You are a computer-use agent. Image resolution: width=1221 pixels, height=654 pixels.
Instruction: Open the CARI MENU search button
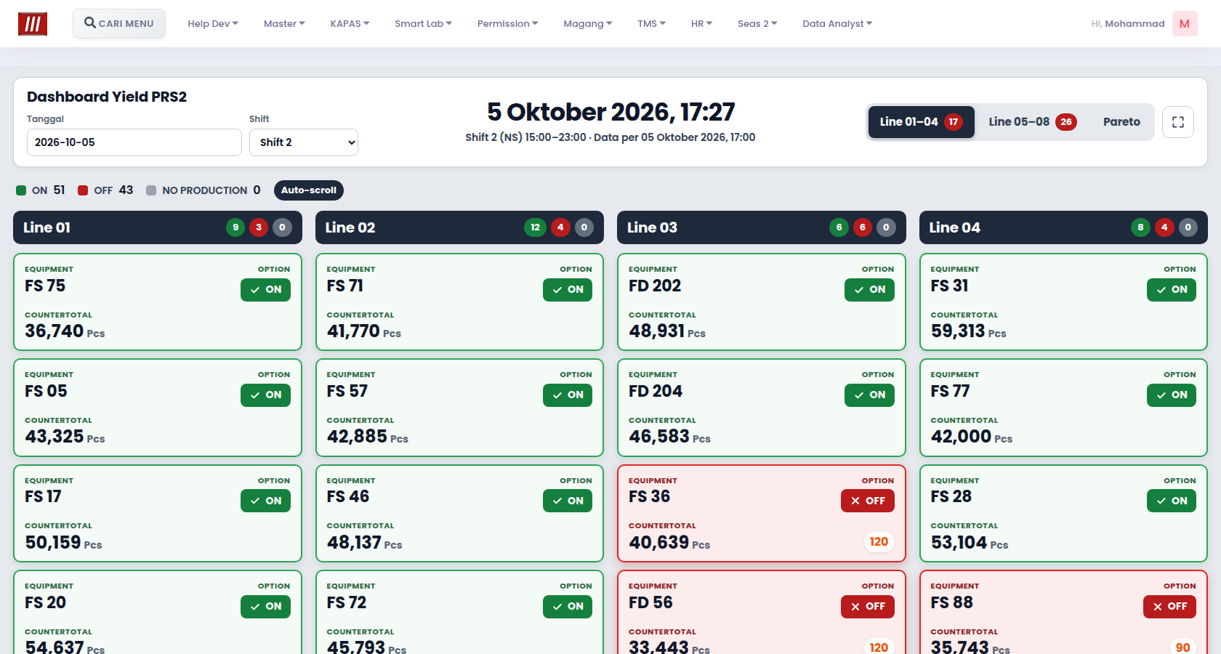(119, 23)
